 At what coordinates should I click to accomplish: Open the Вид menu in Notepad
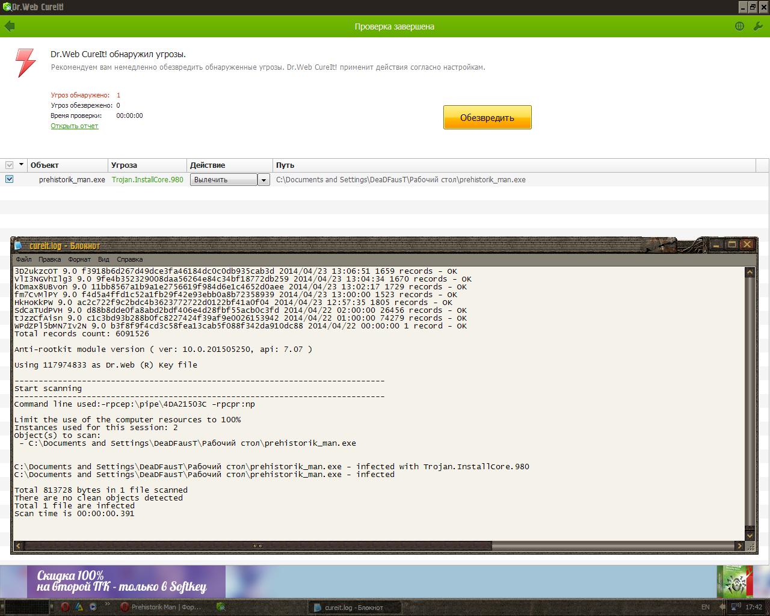point(103,259)
